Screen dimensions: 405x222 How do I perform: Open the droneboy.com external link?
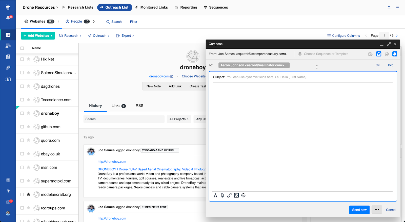161,76
